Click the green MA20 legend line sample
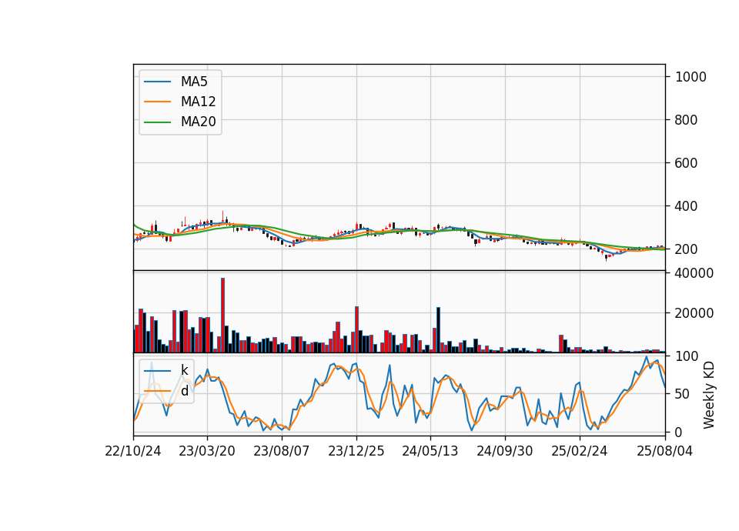The image size is (739, 531). pyautogui.click(x=157, y=122)
